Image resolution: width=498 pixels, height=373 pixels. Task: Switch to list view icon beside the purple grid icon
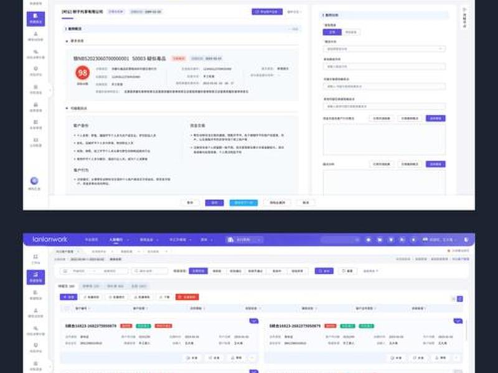453,299
